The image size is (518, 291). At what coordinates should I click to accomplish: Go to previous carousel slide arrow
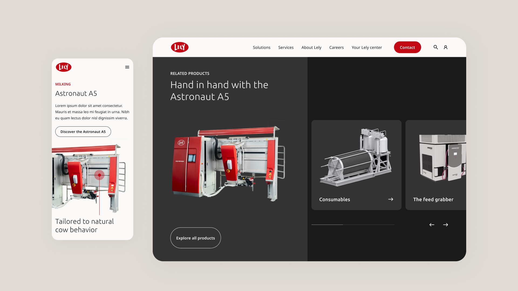point(432,225)
